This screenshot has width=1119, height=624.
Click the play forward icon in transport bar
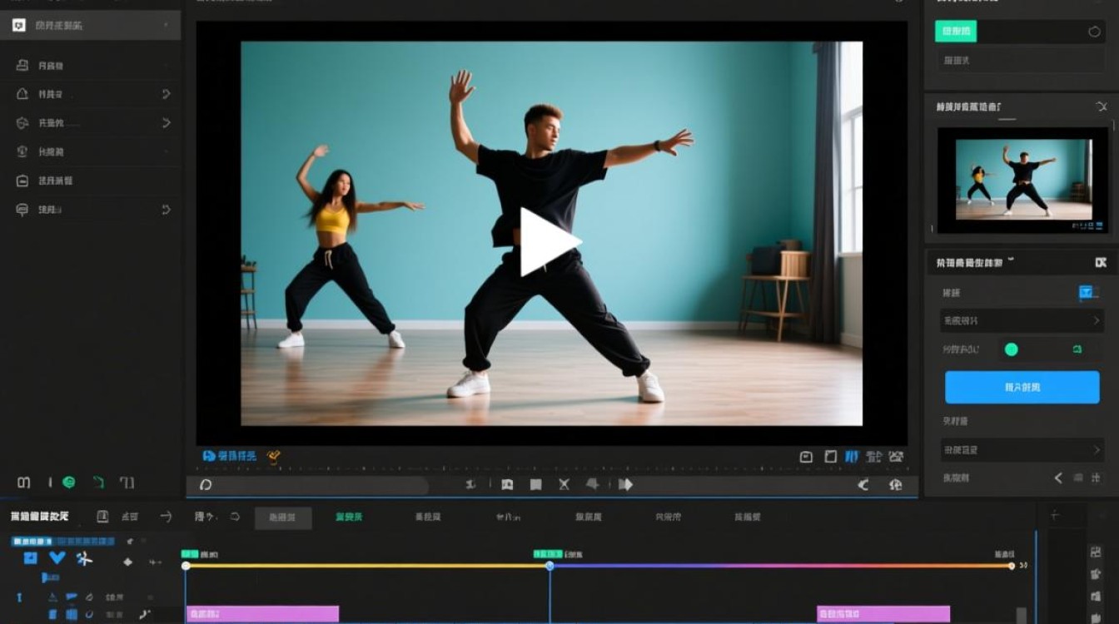(625, 484)
